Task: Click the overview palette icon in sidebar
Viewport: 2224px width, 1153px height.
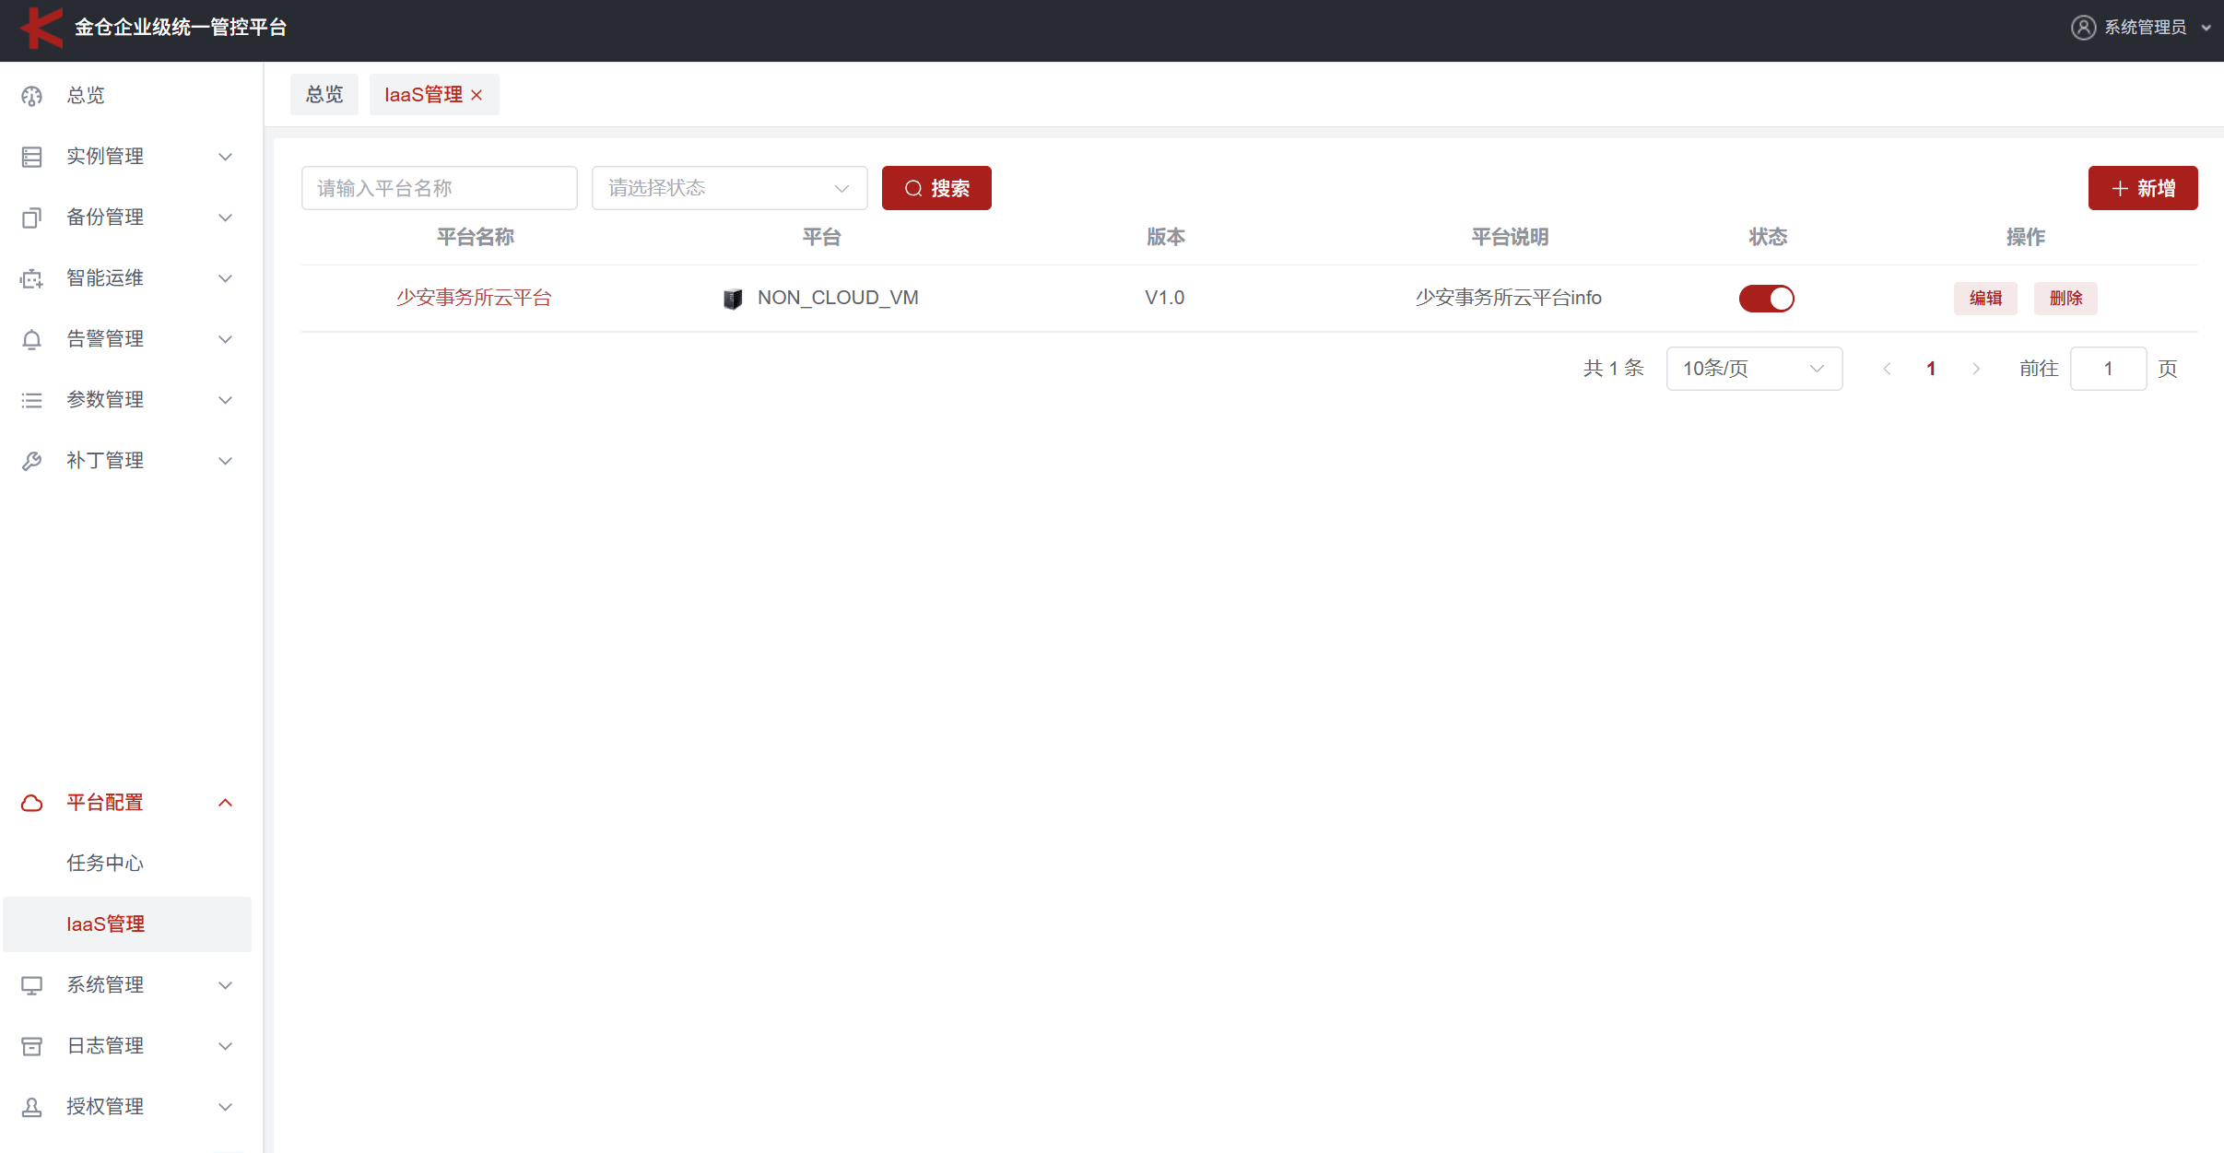Action: coord(32,96)
